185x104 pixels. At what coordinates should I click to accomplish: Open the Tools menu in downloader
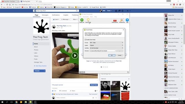coord(91,17)
